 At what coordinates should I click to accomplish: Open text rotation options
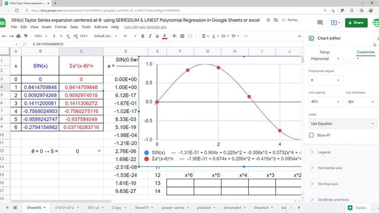[x=235, y=36]
